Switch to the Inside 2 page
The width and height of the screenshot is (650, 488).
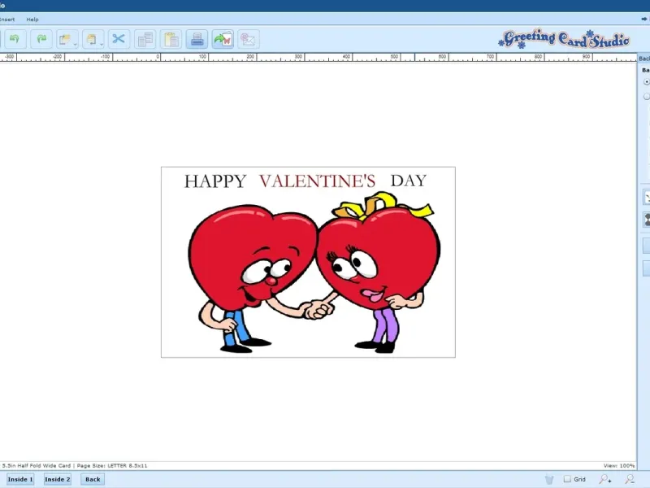click(58, 479)
